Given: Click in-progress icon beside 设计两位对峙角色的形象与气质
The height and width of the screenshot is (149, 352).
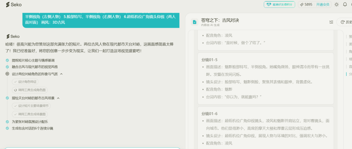Looking at the screenshot, I should click(x=7, y=74).
